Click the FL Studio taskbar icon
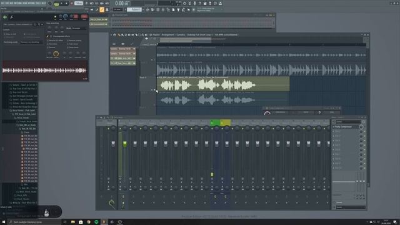This screenshot has width=400, height=225. point(104,222)
